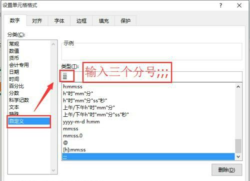
Task: Open the 边框 tab
Action: pyautogui.click(x=81, y=21)
